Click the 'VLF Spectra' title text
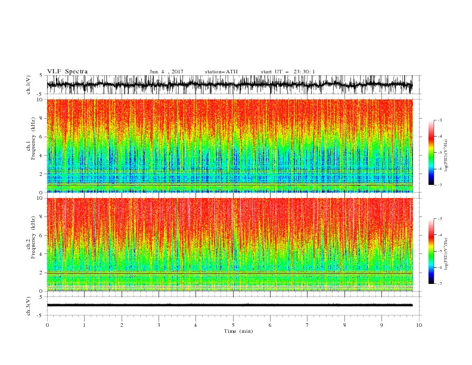Viewport: 472px width, 365px height. 67,72
